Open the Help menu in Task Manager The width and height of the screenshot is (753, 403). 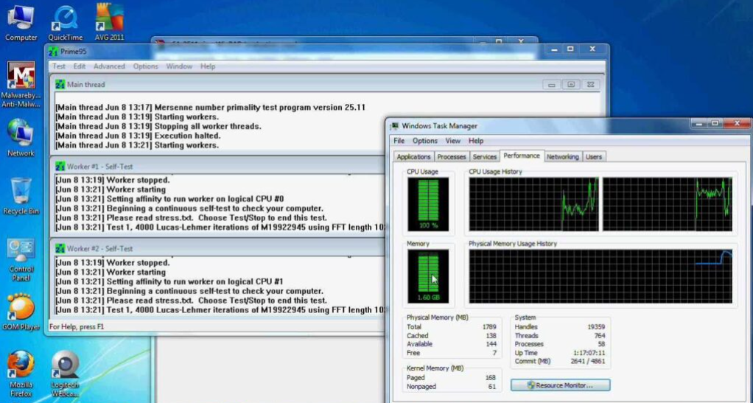(x=476, y=141)
